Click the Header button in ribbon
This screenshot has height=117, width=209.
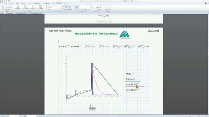[93, 6]
